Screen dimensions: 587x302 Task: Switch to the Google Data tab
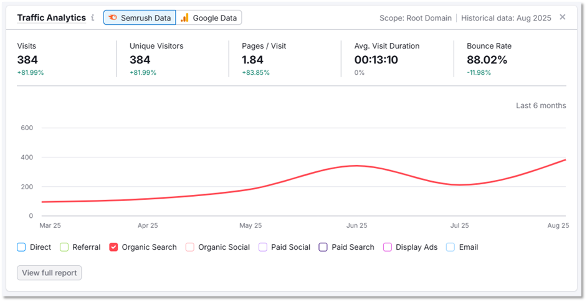(x=209, y=18)
